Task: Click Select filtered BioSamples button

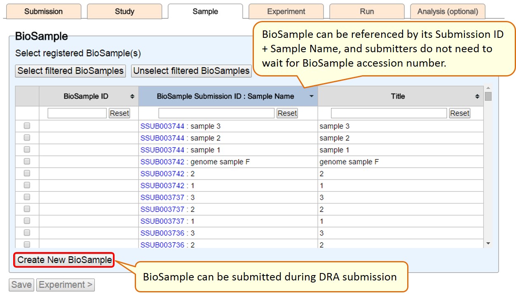Action: [x=70, y=71]
